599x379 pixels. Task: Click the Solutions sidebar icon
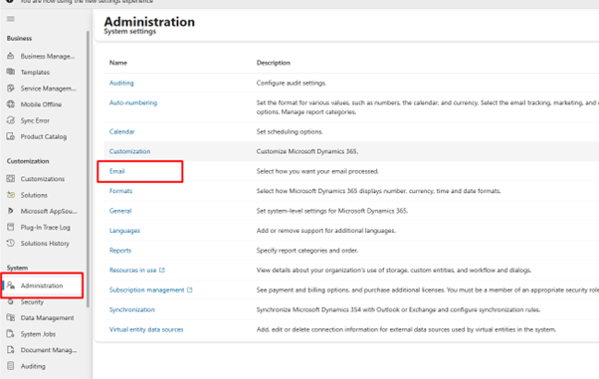tap(11, 195)
